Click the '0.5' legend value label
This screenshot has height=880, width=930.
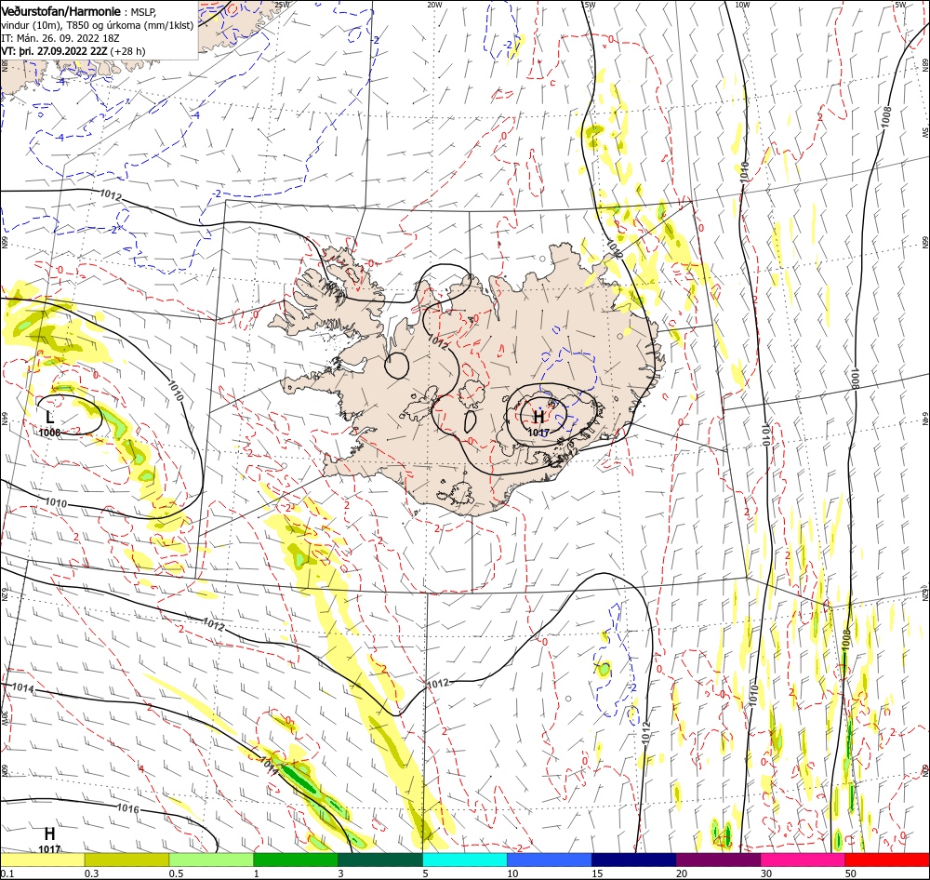point(176,873)
